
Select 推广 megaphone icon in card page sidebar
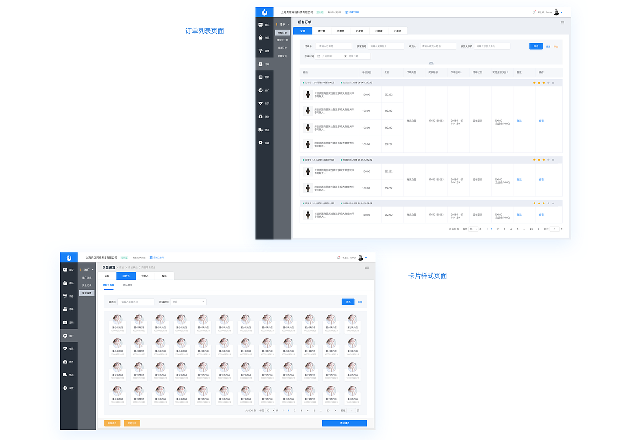(x=65, y=336)
